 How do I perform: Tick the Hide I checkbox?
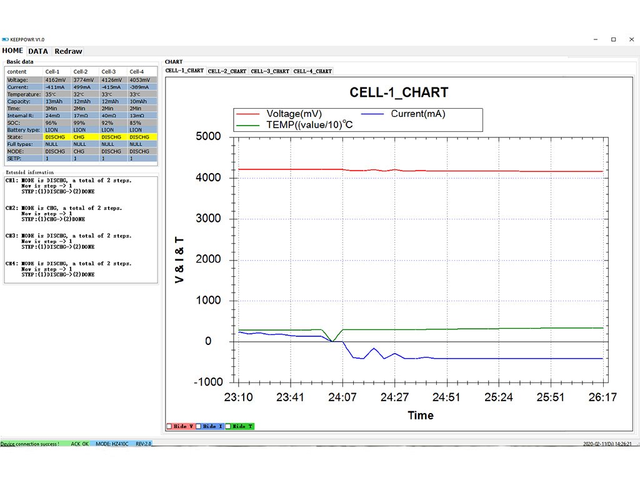tap(199, 426)
